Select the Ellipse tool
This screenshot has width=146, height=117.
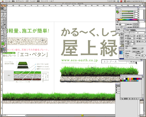2,14
